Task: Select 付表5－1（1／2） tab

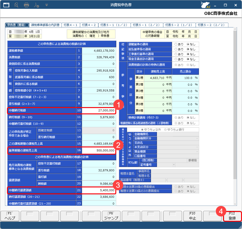Action: [114, 25]
